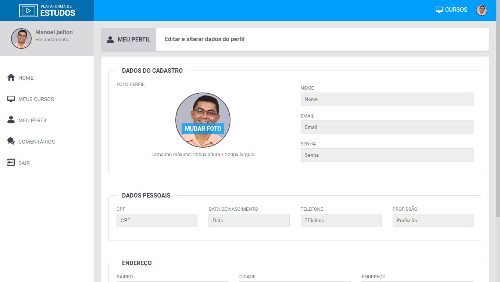The width and height of the screenshot is (500, 282).
Task: Click the 'Tamanho máximo' photo size note
Action: click(x=203, y=155)
